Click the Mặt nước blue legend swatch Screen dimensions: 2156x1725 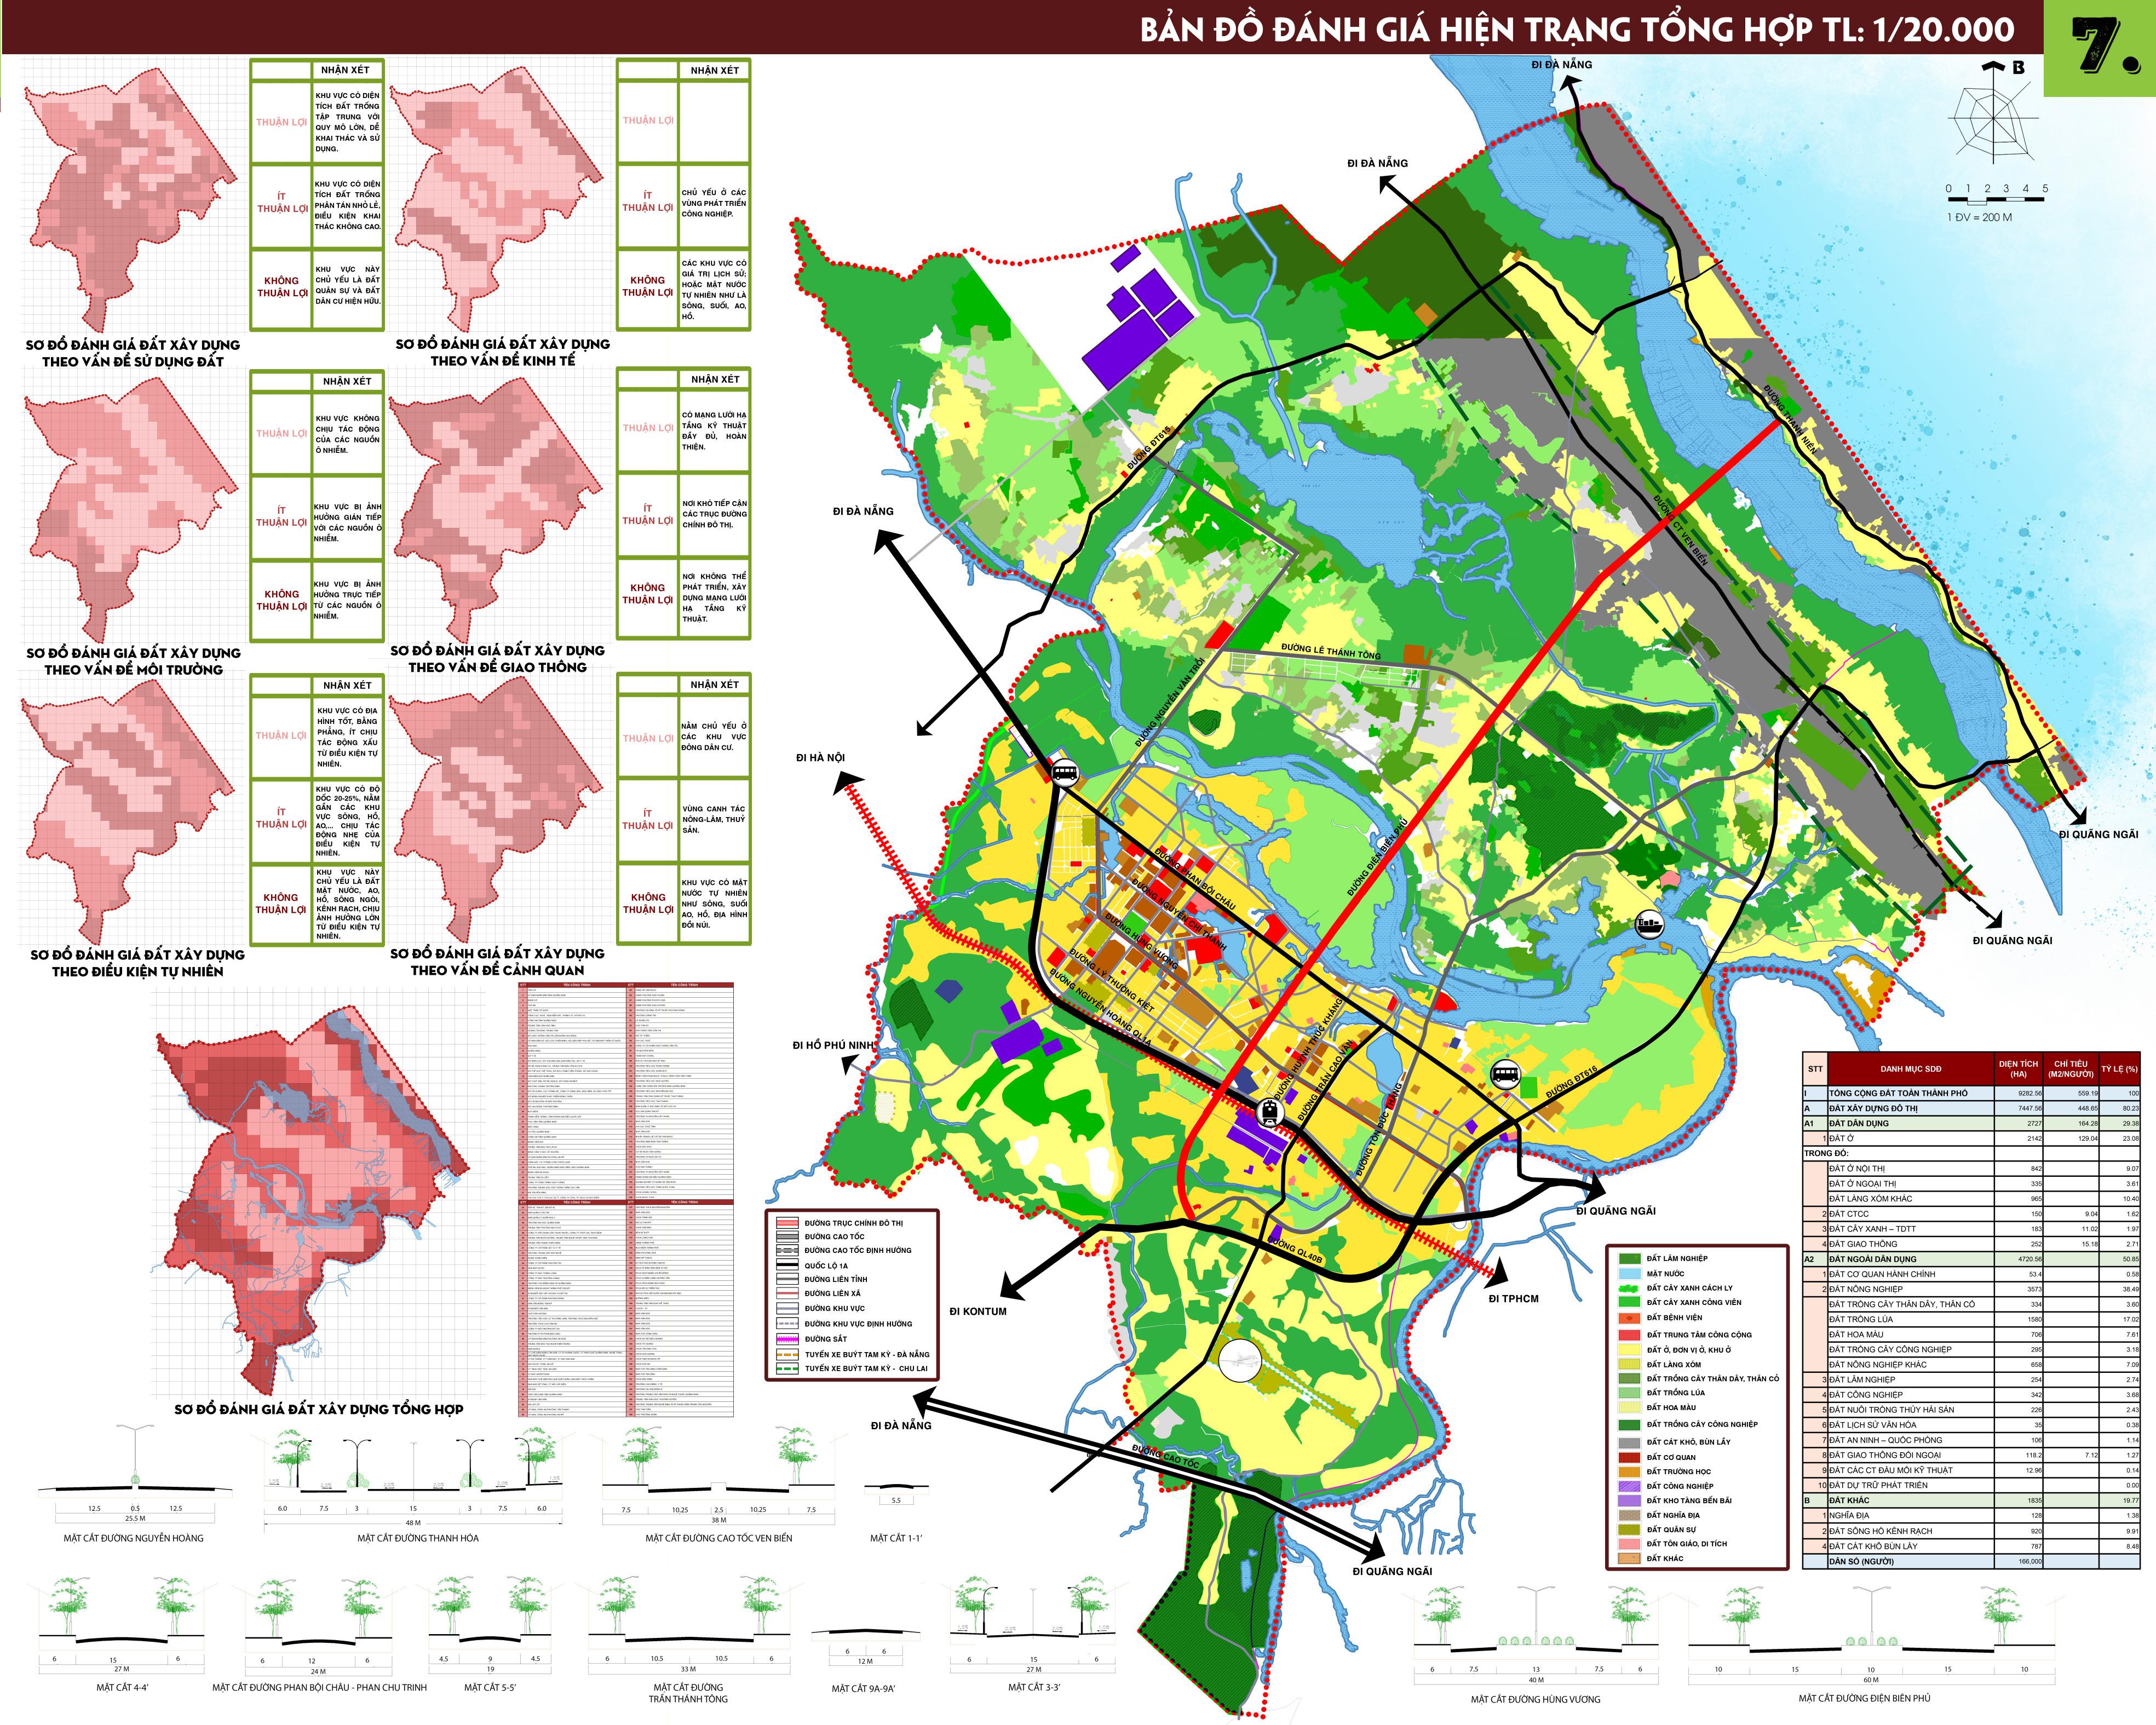1630,1273
